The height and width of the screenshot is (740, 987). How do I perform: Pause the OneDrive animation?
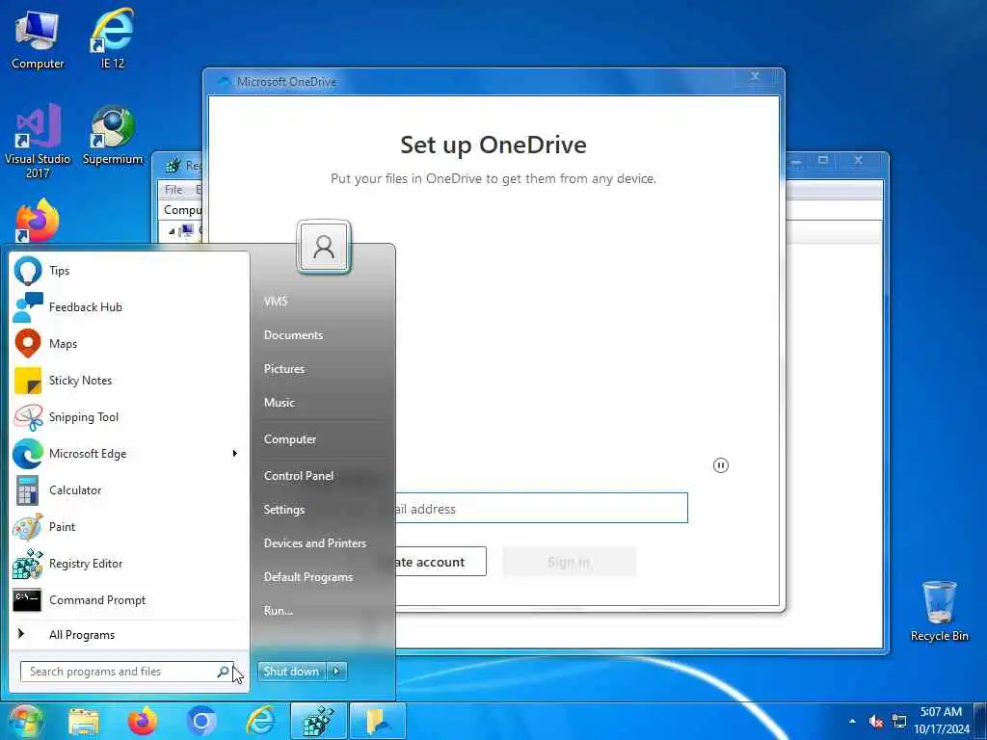pyautogui.click(x=721, y=465)
